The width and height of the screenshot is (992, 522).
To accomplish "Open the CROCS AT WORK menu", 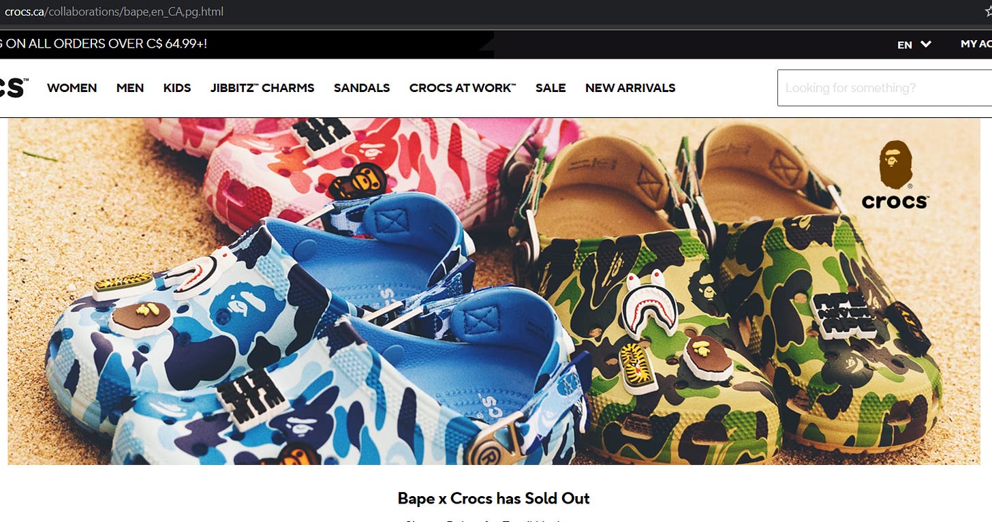I will click(x=463, y=88).
